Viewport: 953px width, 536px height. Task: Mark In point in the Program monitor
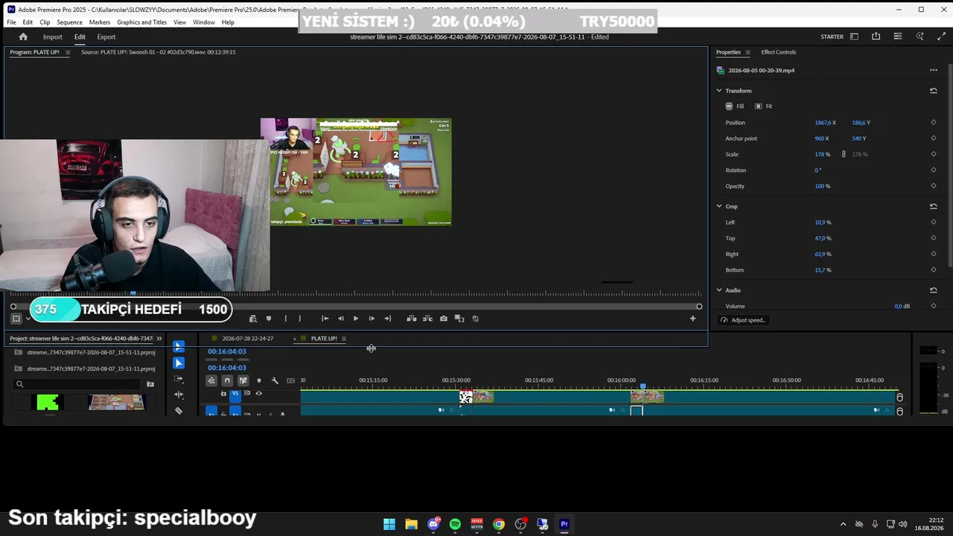click(x=285, y=319)
